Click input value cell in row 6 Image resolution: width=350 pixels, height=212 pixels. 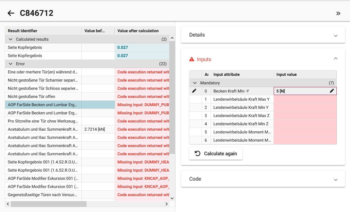[x=305, y=140]
